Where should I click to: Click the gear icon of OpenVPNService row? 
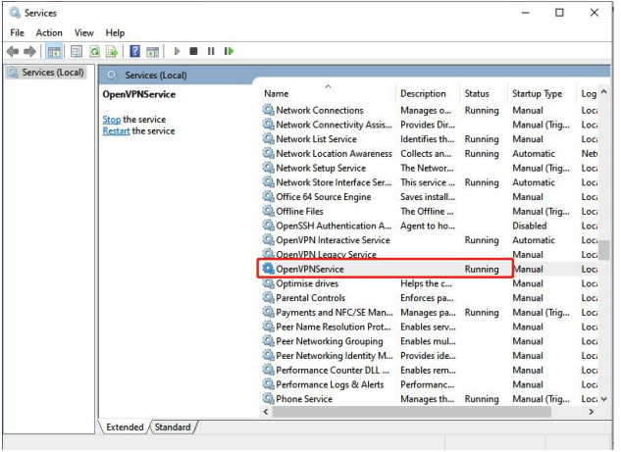(268, 269)
